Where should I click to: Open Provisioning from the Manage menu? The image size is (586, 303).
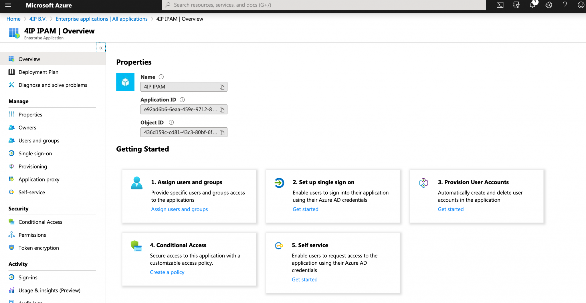(33, 166)
